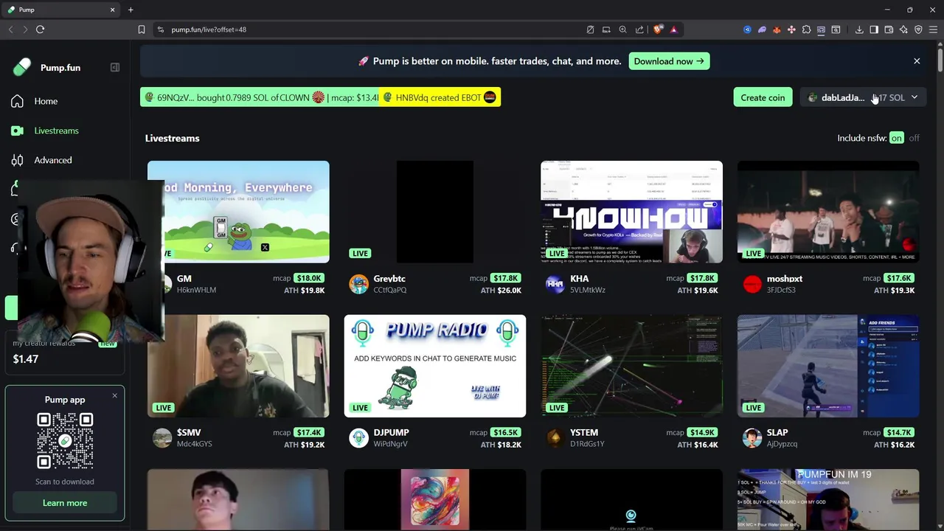This screenshot has height=531, width=944.
Task: Turn nsfw filter off
Action: pos(914,138)
